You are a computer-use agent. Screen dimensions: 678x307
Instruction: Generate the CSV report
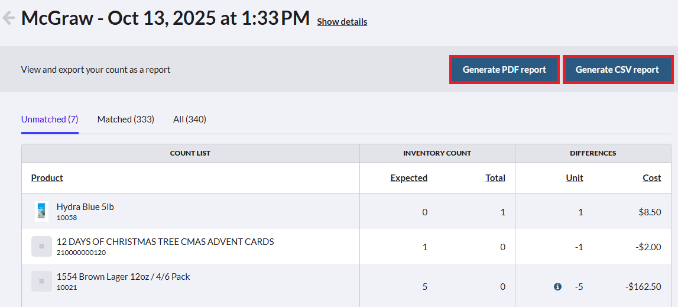[x=618, y=69]
